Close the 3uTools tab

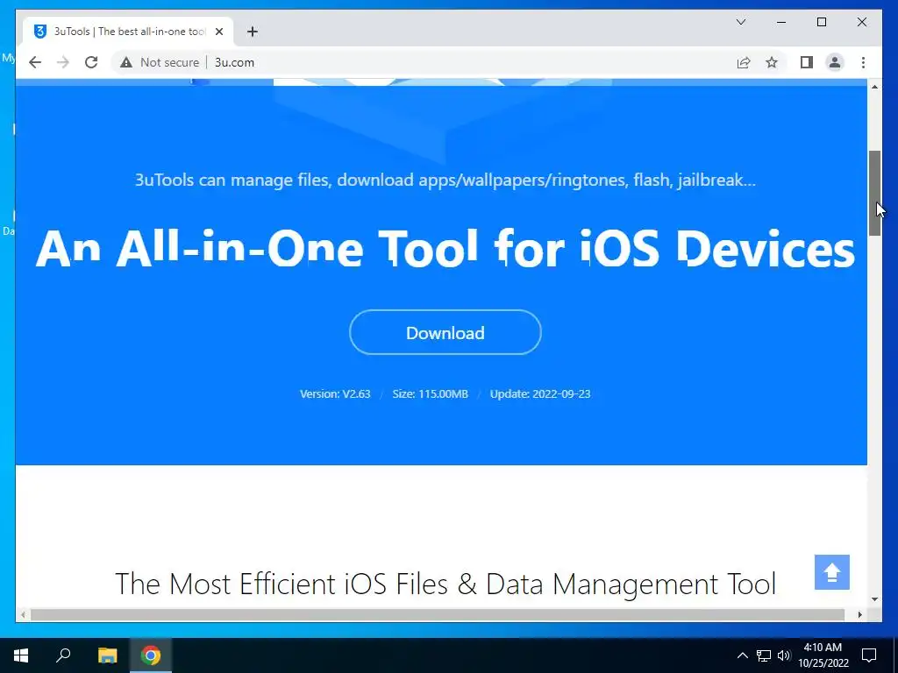pyautogui.click(x=218, y=32)
